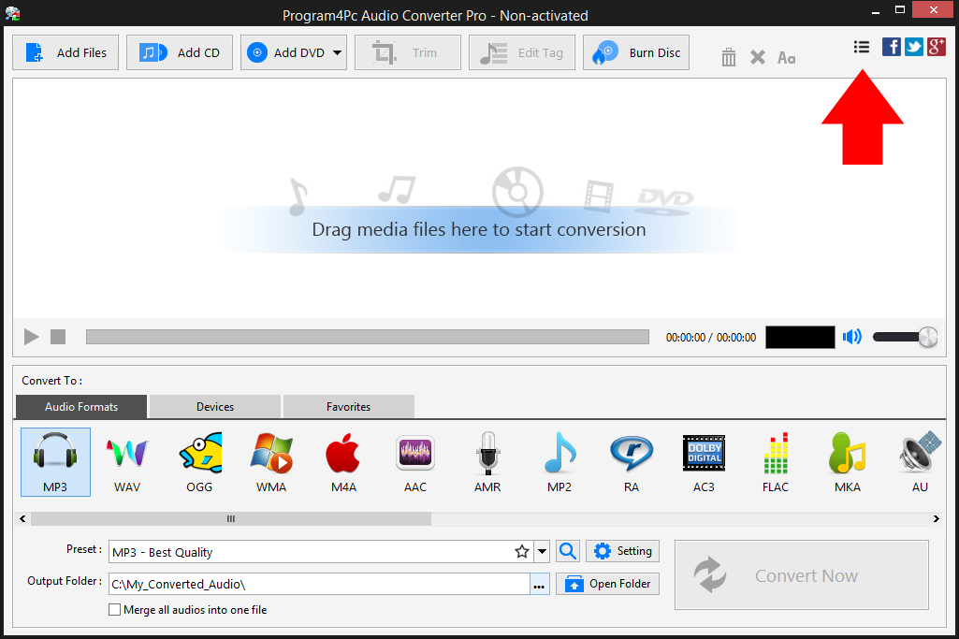
Task: Open the preset search with the magnifier icon
Action: (x=567, y=551)
